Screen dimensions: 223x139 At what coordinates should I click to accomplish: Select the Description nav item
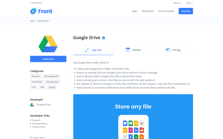148,11
